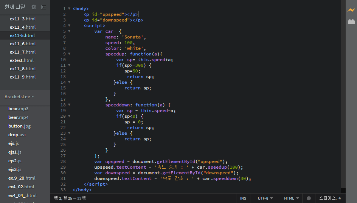Click the getElementById("upspeed") call
Screen dimensions: 357x203
tap(191, 161)
